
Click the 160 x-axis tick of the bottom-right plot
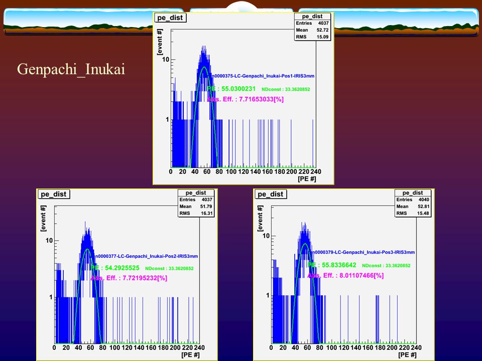coord(368,348)
